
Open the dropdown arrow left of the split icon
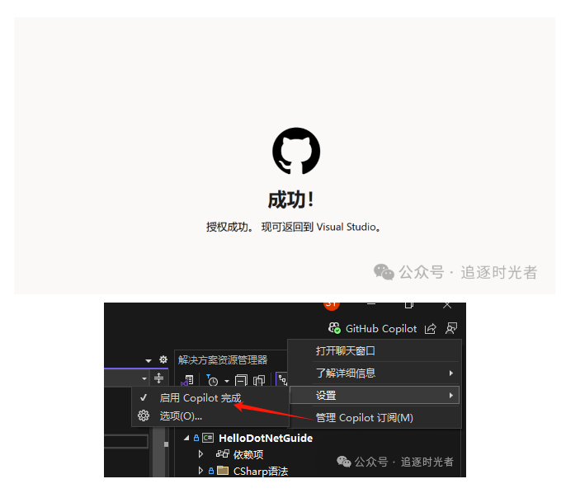tap(144, 378)
